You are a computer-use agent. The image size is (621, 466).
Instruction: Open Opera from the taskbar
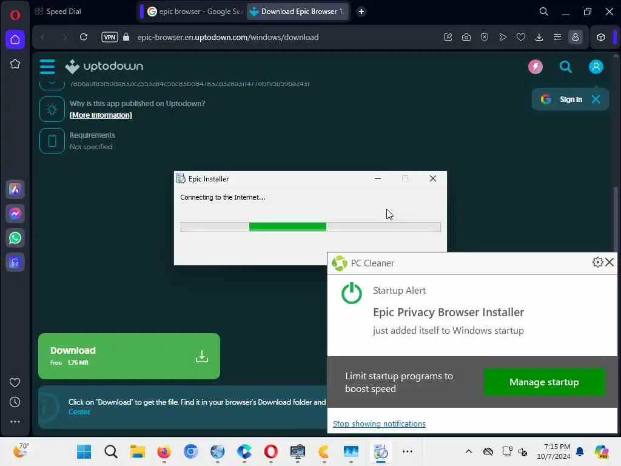271,451
